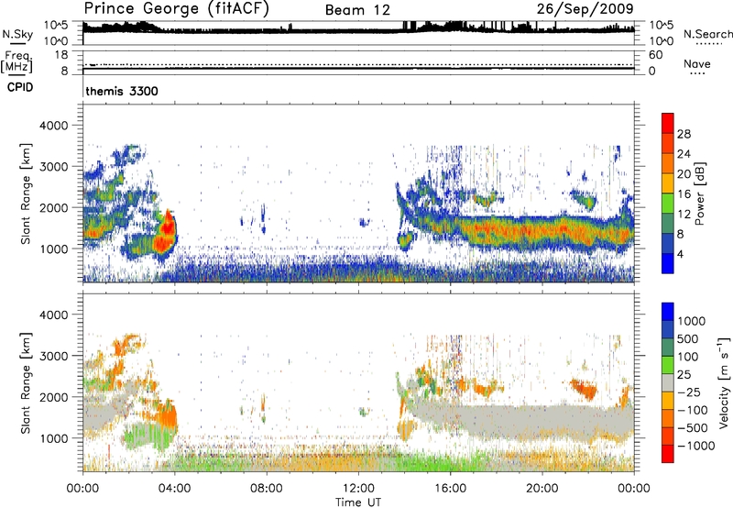Click the 'CPID' label
This screenshot has width=733, height=508.
click(x=20, y=87)
